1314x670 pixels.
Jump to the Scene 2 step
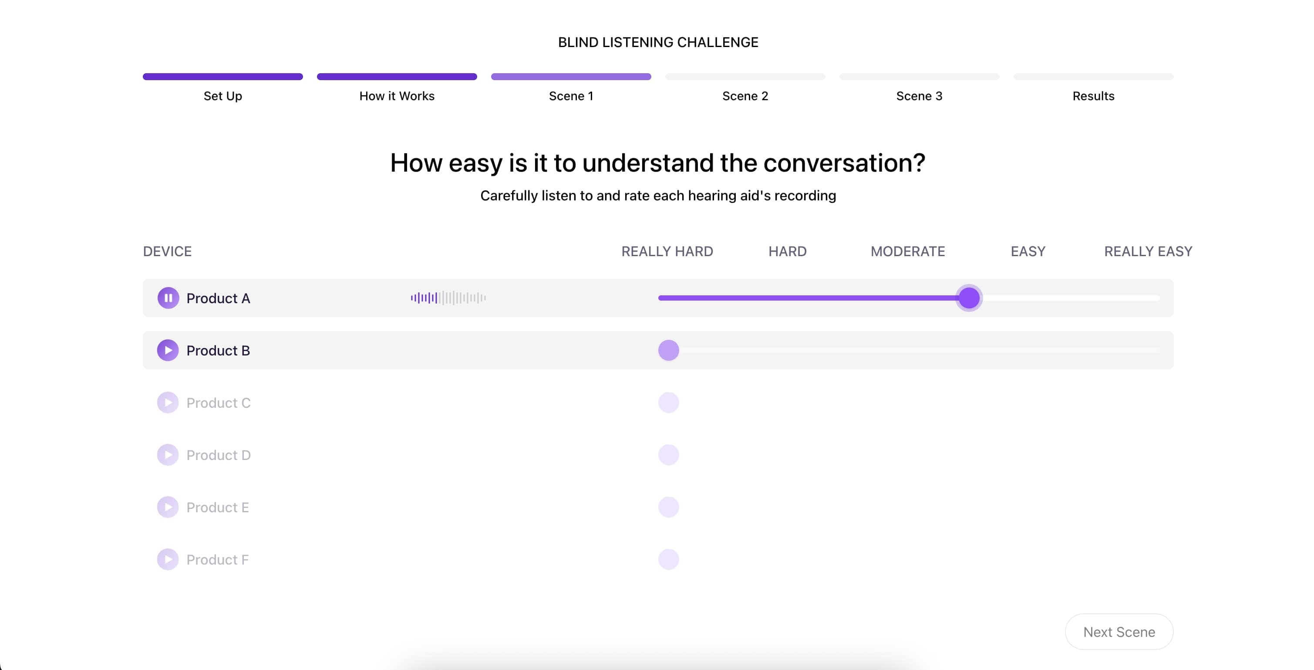pos(745,96)
